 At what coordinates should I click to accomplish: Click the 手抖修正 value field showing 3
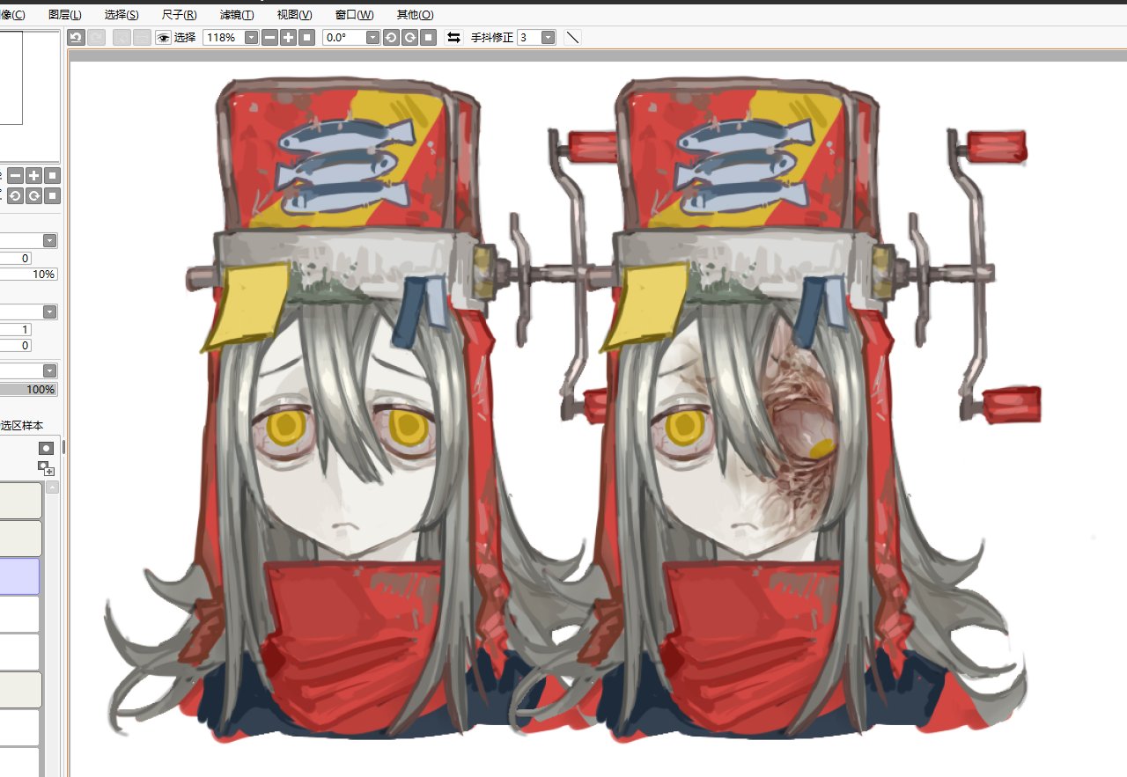[x=528, y=37]
